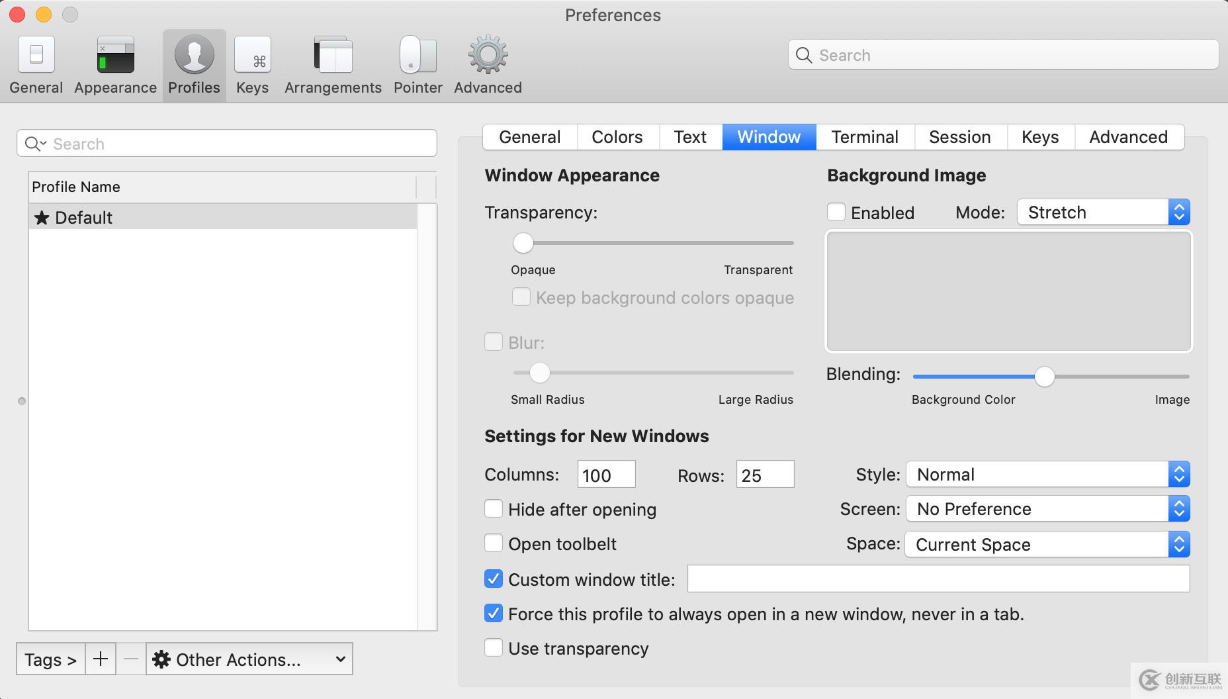Uncheck Custom window title
The image size is (1228, 699).
[493, 579]
